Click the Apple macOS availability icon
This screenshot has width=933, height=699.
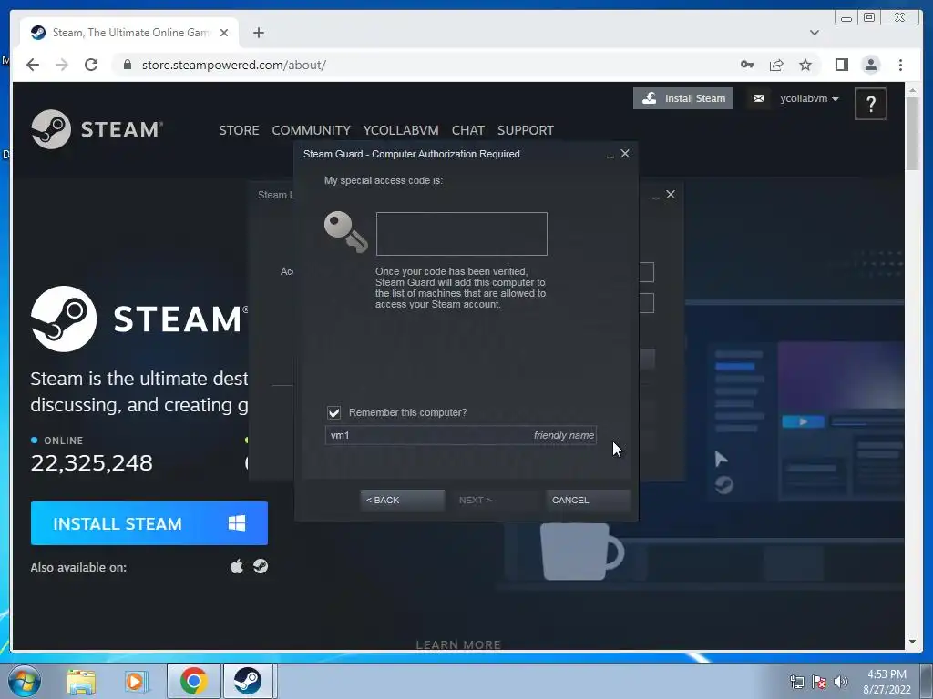(x=237, y=566)
